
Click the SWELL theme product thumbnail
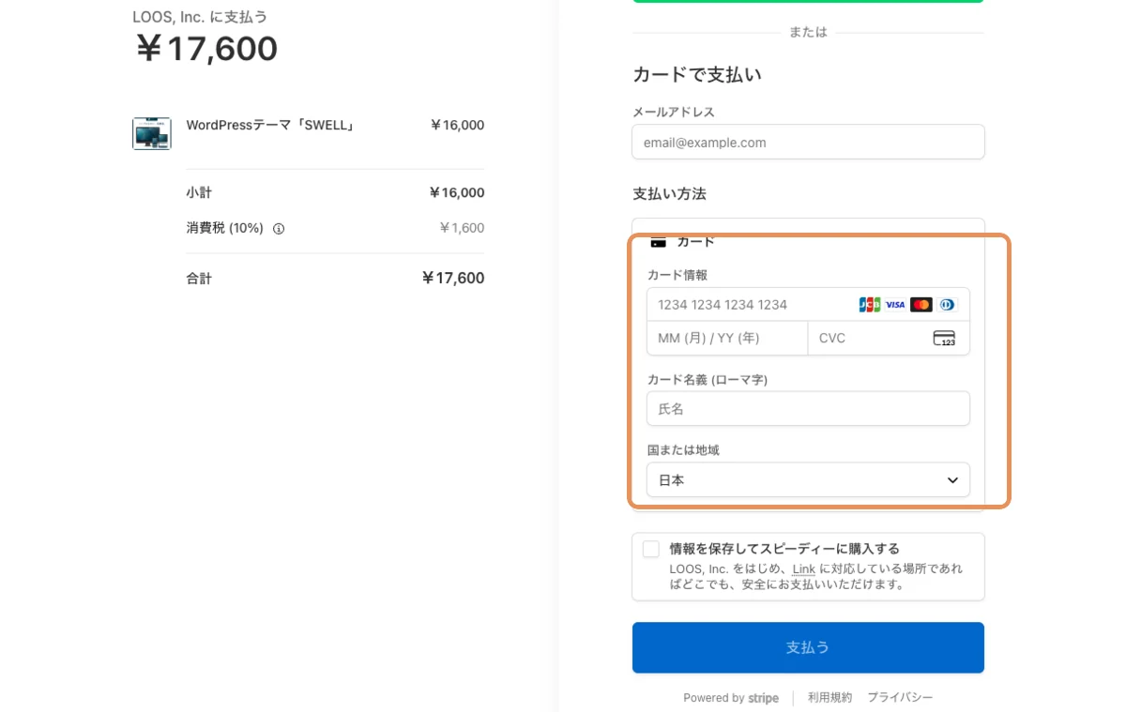152,133
